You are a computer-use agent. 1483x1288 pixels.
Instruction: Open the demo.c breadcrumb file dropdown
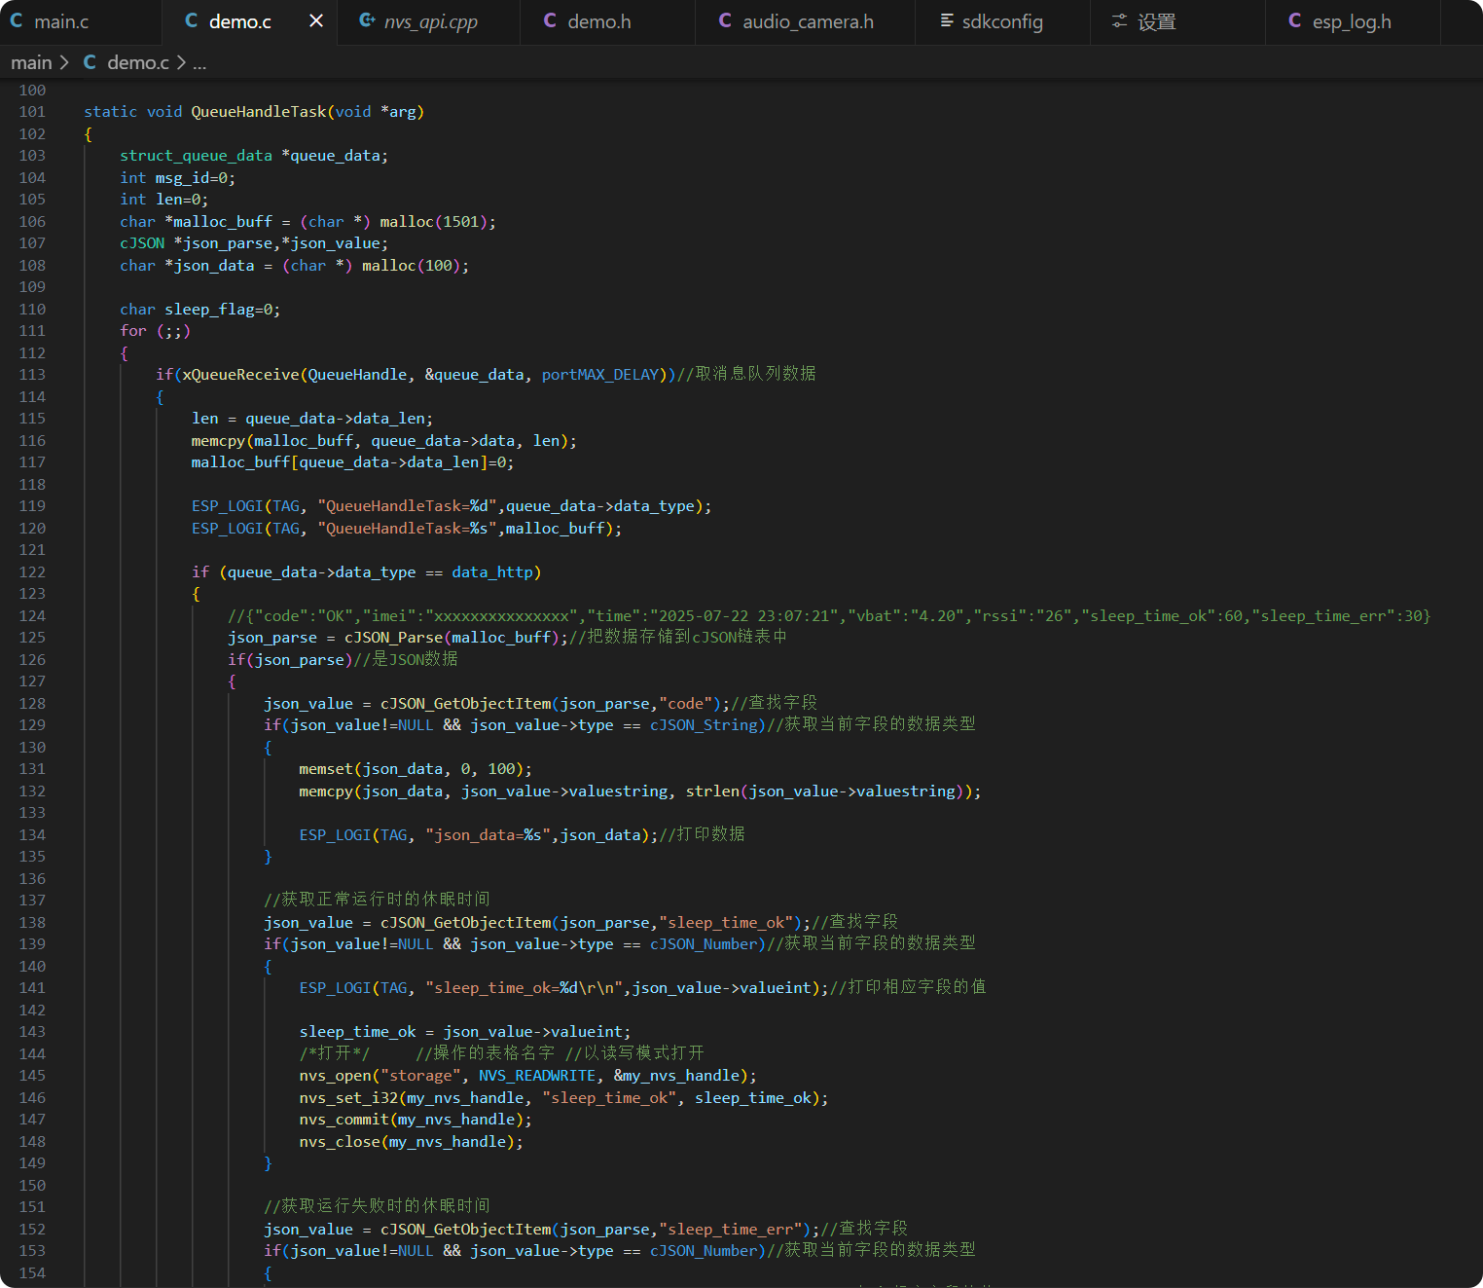click(x=138, y=62)
